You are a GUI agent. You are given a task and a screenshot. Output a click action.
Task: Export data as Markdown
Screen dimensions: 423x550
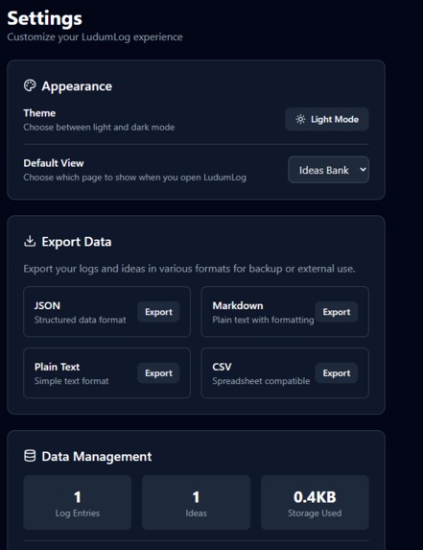pyautogui.click(x=336, y=312)
